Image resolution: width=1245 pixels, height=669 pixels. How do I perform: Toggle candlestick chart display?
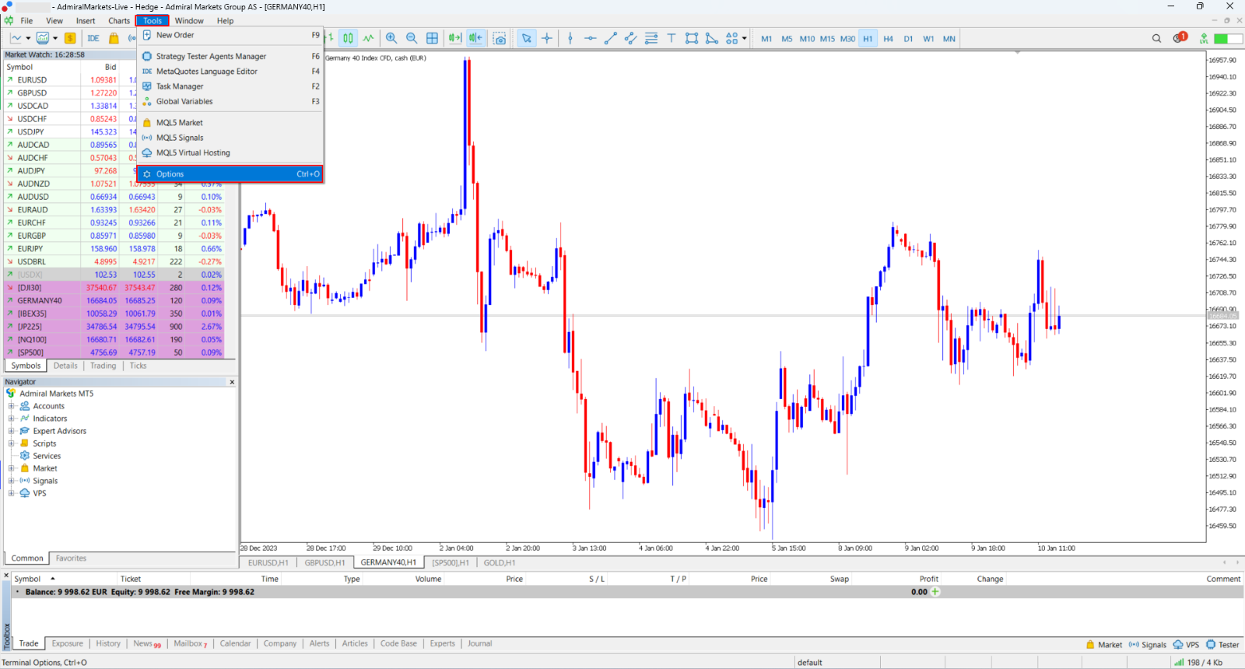pos(348,38)
